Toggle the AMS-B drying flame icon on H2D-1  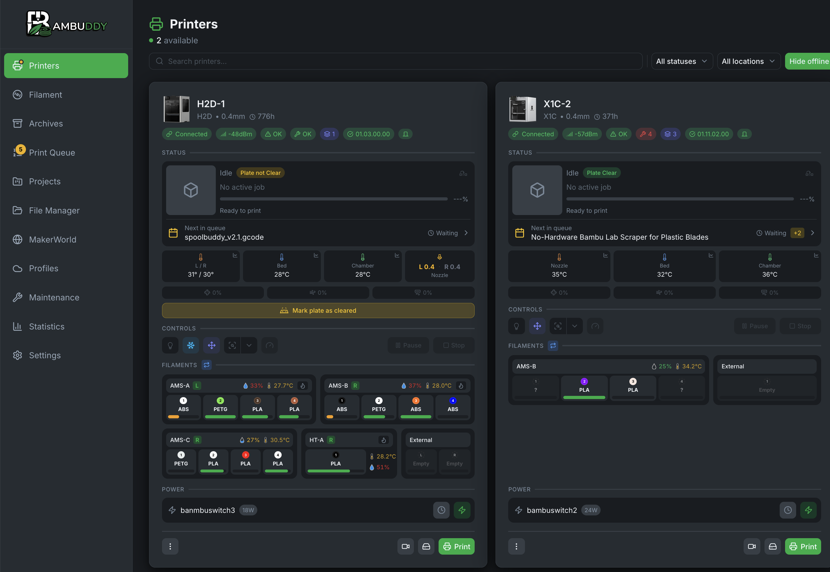(x=461, y=386)
